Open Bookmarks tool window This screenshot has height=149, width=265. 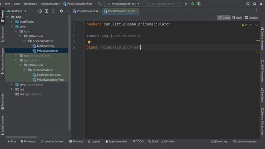pyautogui.click(x=2, y=101)
